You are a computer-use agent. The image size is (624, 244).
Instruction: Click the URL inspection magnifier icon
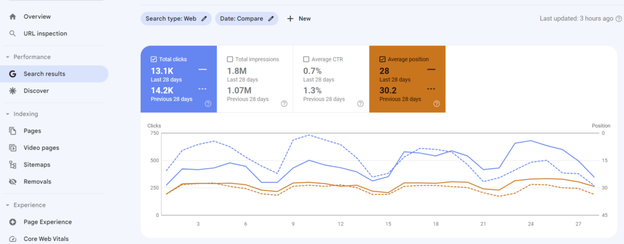pyautogui.click(x=13, y=33)
